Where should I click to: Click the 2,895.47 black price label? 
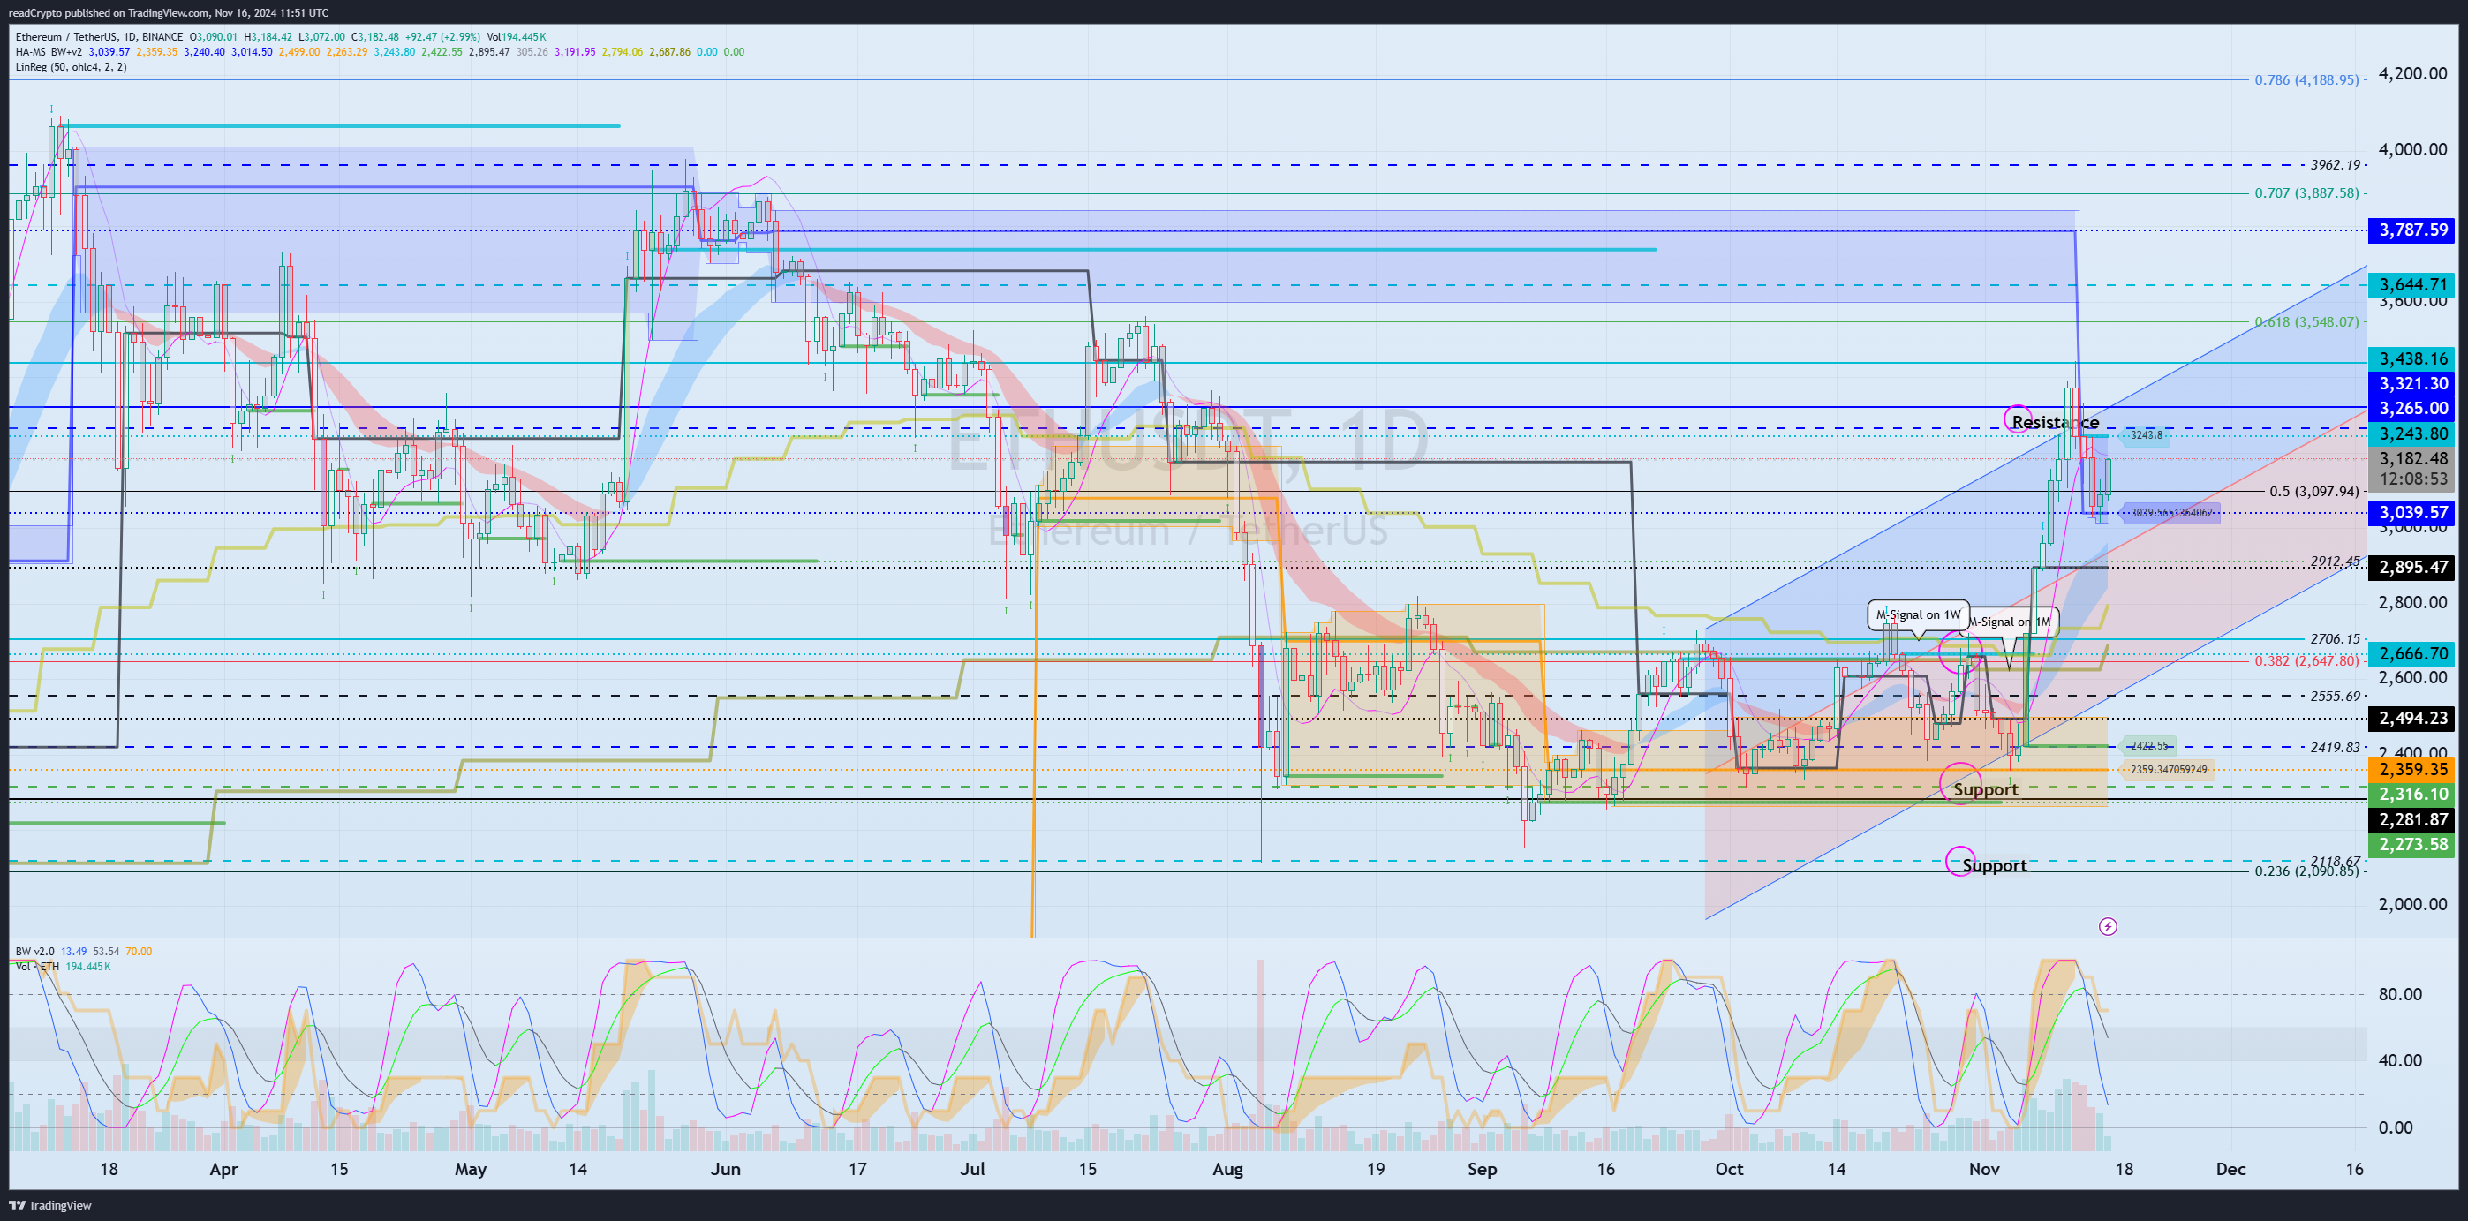coord(2413,567)
